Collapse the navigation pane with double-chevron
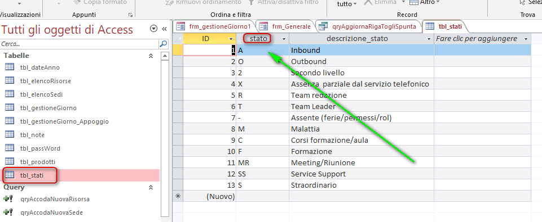Viewport: 542px width, 222px height. [x=165, y=29]
